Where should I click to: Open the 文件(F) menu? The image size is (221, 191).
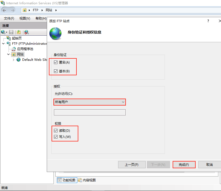9,18
